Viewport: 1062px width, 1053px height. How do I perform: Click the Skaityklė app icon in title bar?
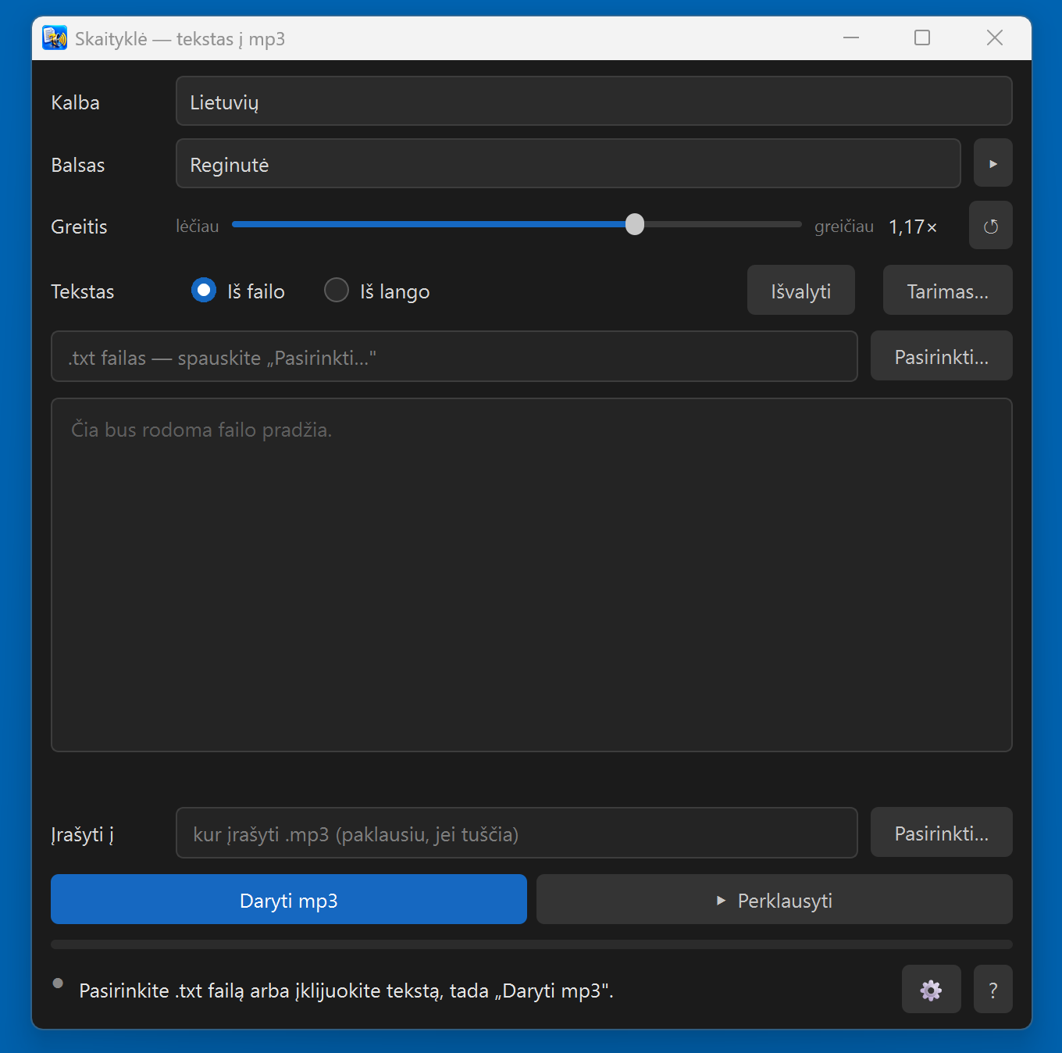55,37
